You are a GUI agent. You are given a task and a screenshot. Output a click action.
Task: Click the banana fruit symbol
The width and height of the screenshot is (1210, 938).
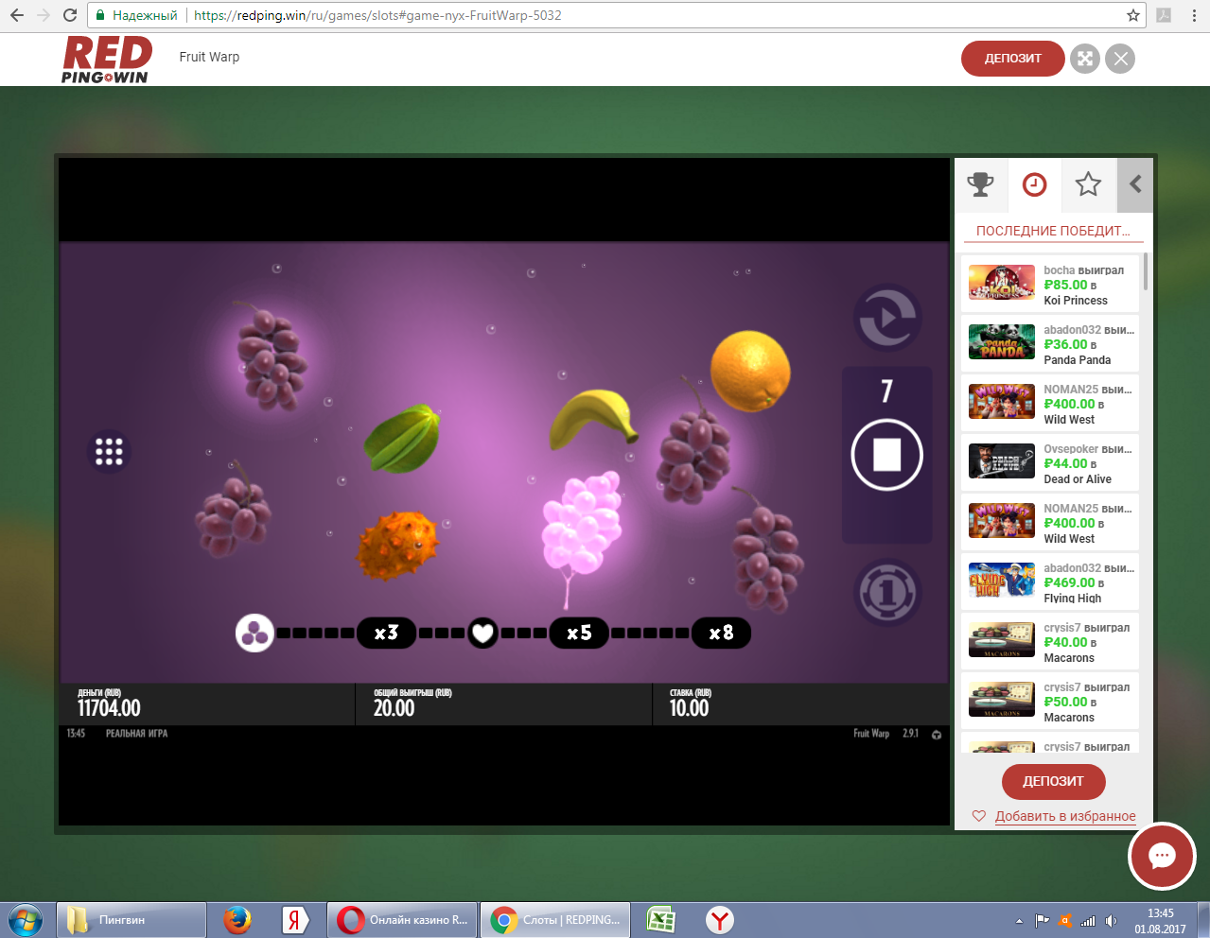click(594, 419)
